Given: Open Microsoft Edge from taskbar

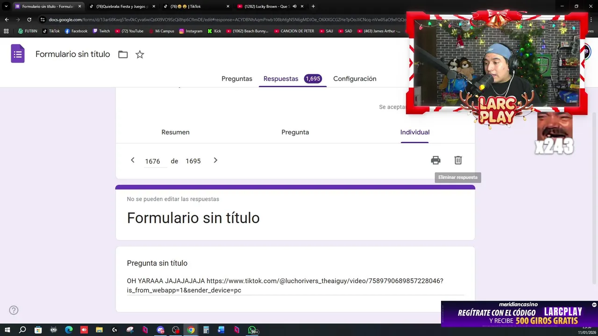Looking at the screenshot, I should pos(69,330).
